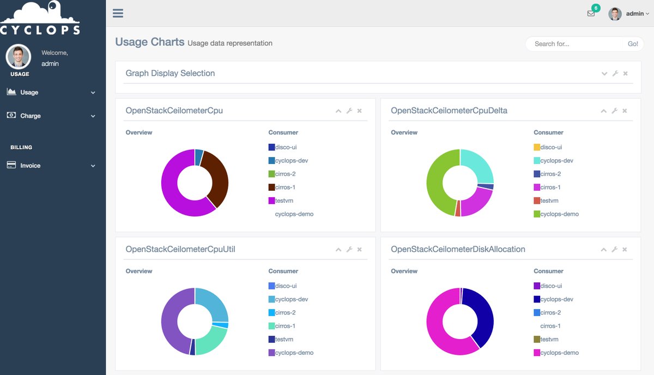Open the Charge sidebar menu

click(52, 116)
